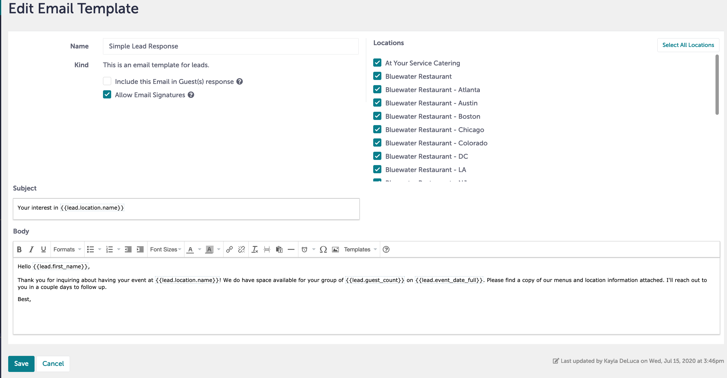Click {{lead.guest_count}} token in body
727x378 pixels.
click(375, 280)
